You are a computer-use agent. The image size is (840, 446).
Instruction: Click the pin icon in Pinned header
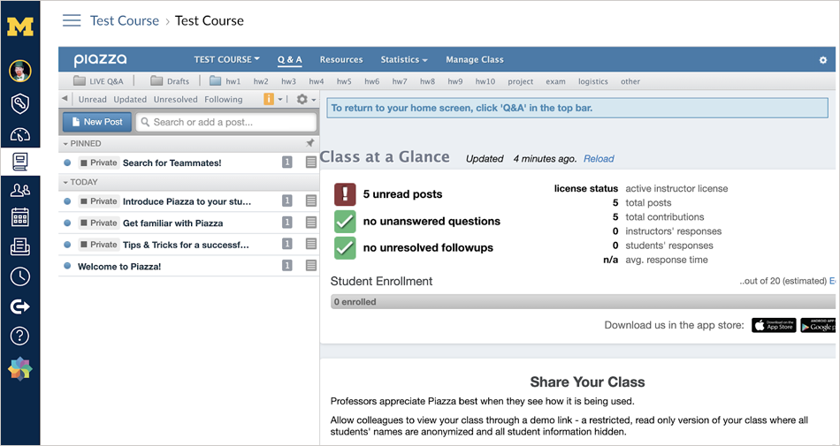309,143
